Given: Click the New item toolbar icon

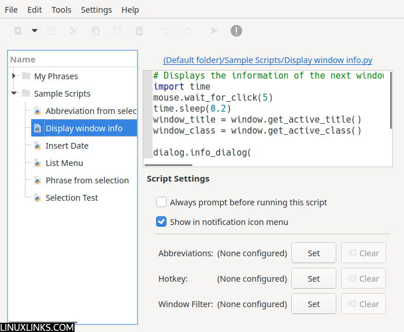Looking at the screenshot, I should click(x=18, y=31).
